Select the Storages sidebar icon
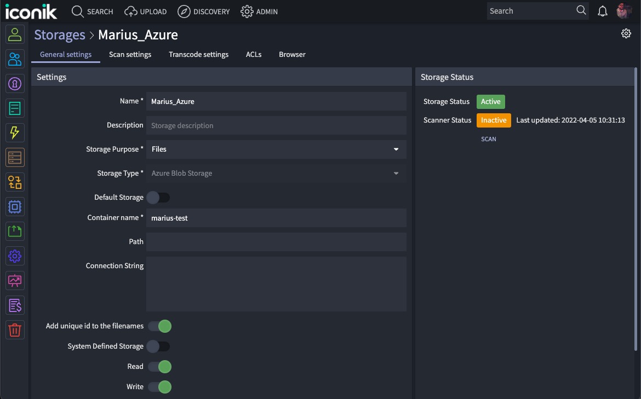The width and height of the screenshot is (641, 399). pyautogui.click(x=15, y=157)
